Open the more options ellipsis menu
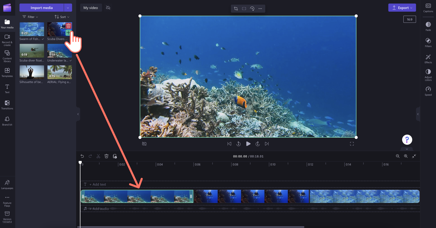 tap(260, 9)
